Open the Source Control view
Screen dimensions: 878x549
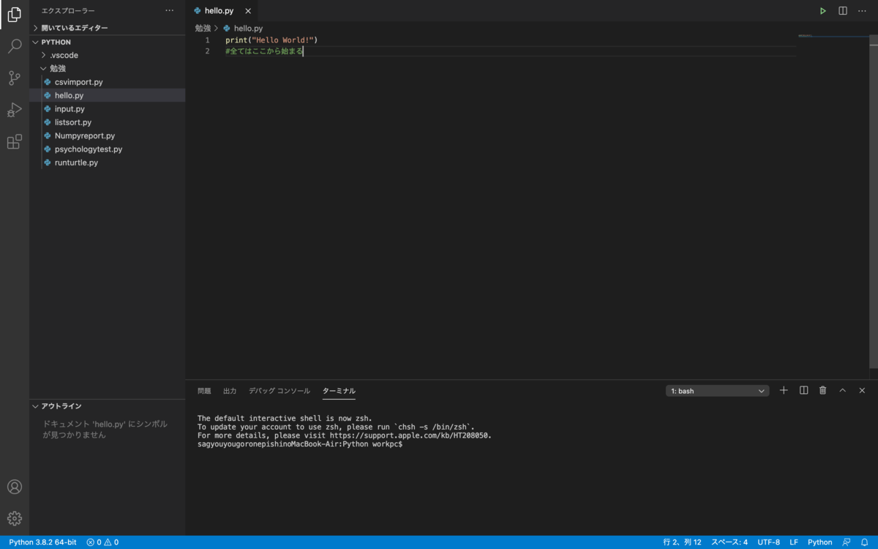(14, 78)
